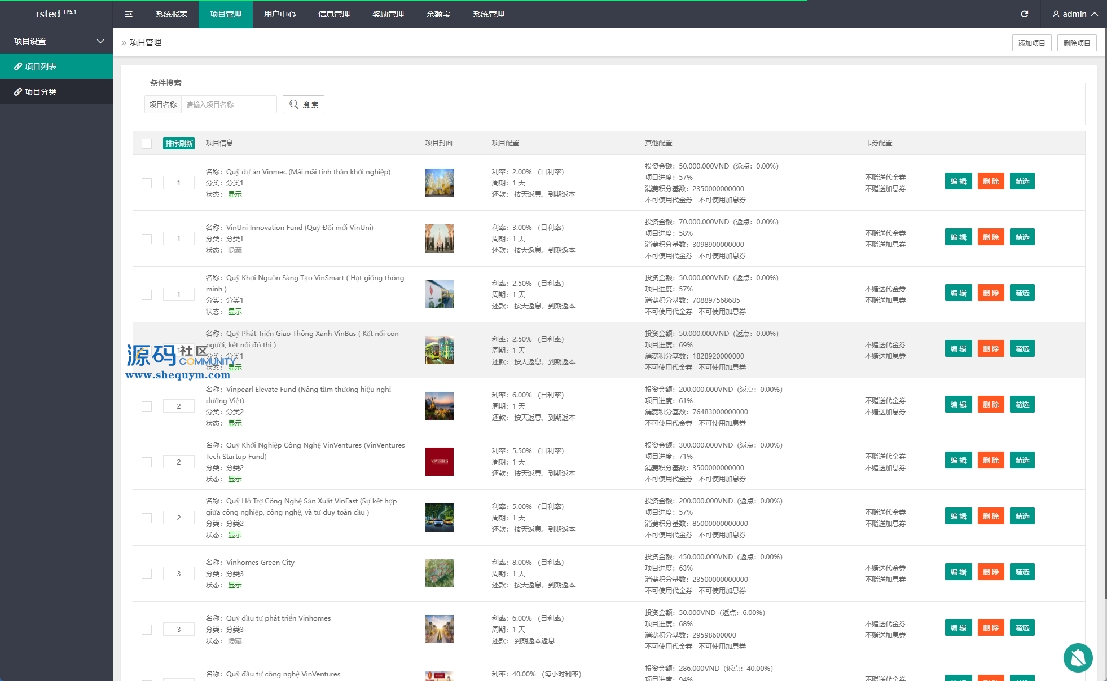Switch to the 用户中心 nav tab
Screen dimensions: 1107x681
click(x=279, y=14)
